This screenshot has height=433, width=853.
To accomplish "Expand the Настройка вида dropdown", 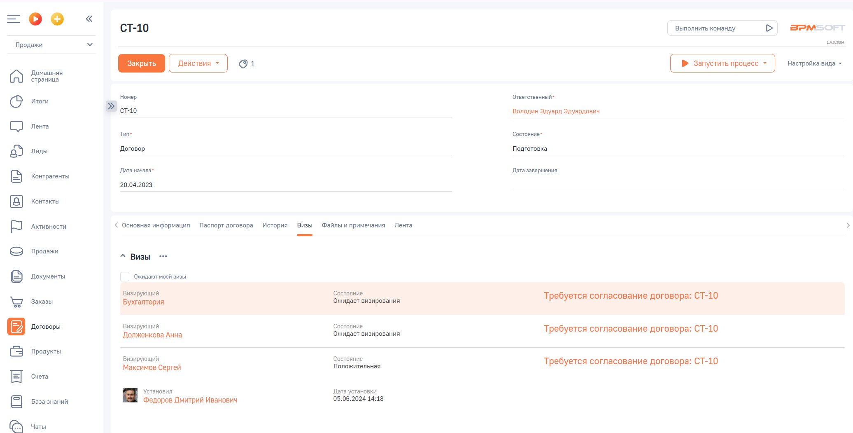I will pyautogui.click(x=814, y=63).
